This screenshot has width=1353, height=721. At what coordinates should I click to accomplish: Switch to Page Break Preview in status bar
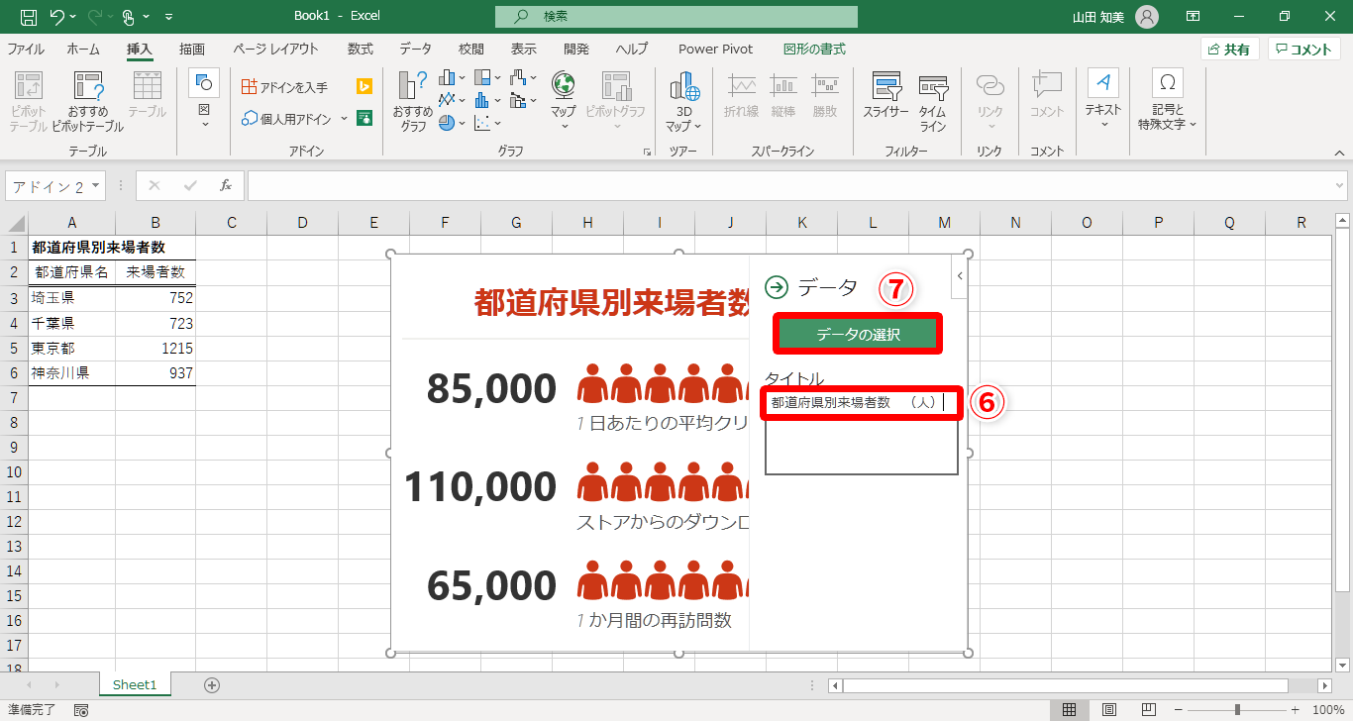coord(1149,710)
